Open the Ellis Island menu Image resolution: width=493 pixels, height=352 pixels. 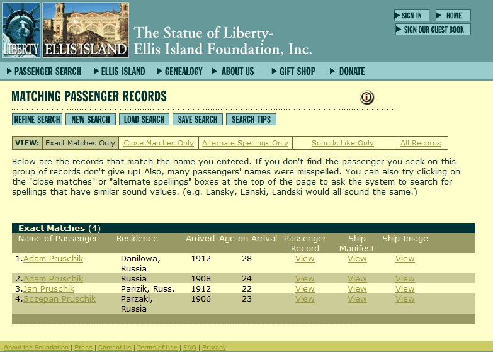click(120, 71)
